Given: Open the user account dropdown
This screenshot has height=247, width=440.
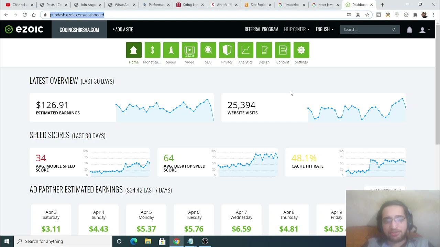Looking at the screenshot, I should [425, 30].
